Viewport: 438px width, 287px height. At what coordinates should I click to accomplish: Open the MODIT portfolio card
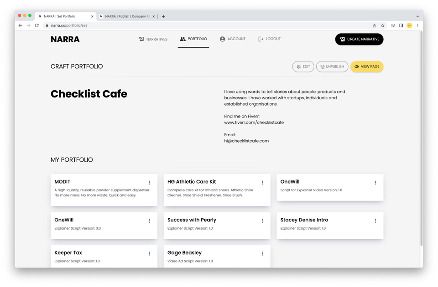(x=104, y=190)
